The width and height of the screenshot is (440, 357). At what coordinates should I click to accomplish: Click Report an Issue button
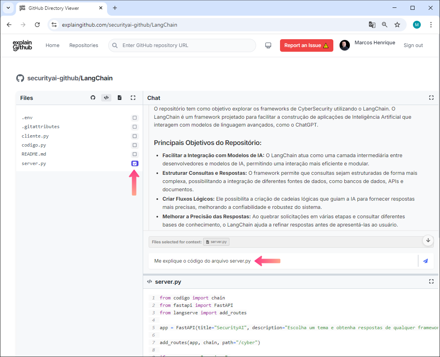(306, 45)
